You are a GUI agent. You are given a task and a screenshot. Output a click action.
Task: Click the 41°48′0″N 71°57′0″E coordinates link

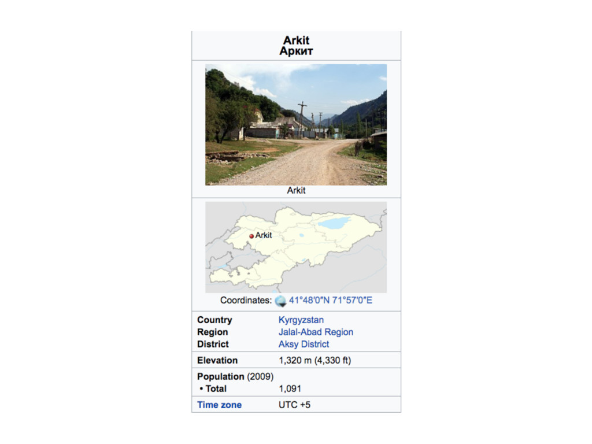click(330, 300)
